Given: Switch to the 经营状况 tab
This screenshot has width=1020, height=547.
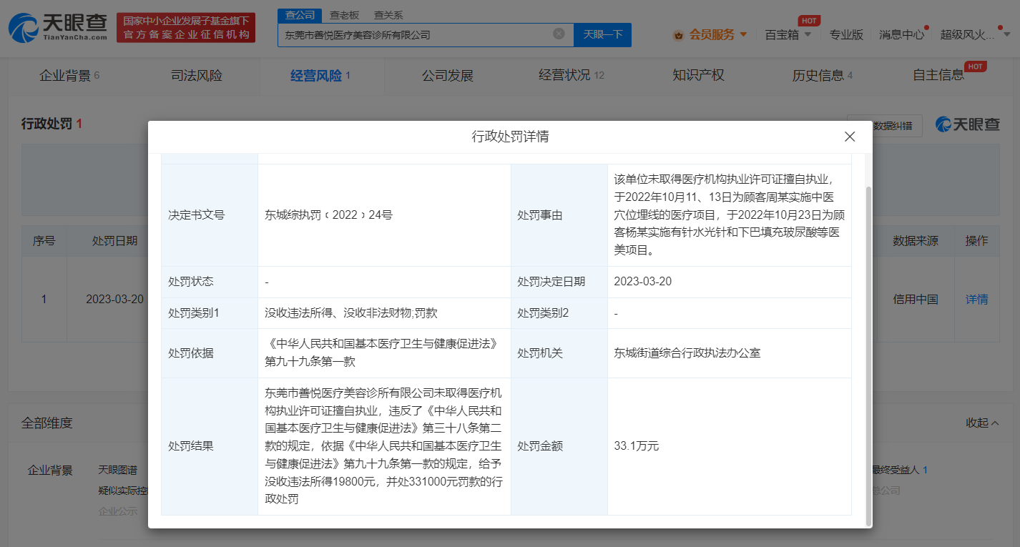Looking at the screenshot, I should click(572, 75).
